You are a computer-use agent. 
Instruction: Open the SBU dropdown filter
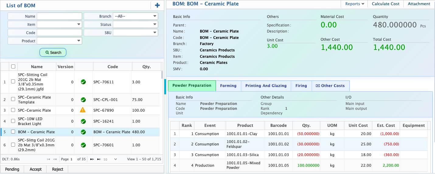135,33
